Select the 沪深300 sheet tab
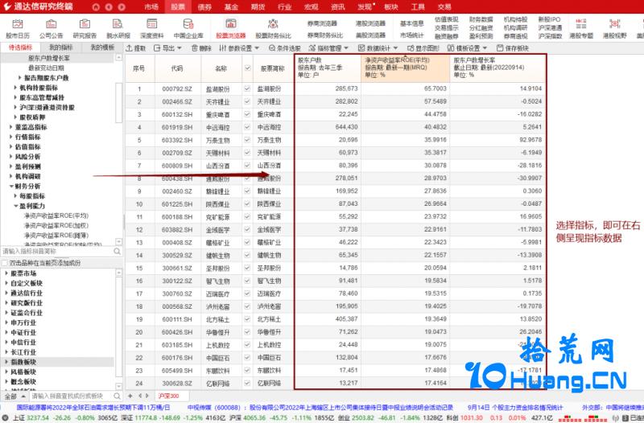The image size is (644, 423). pos(168,396)
